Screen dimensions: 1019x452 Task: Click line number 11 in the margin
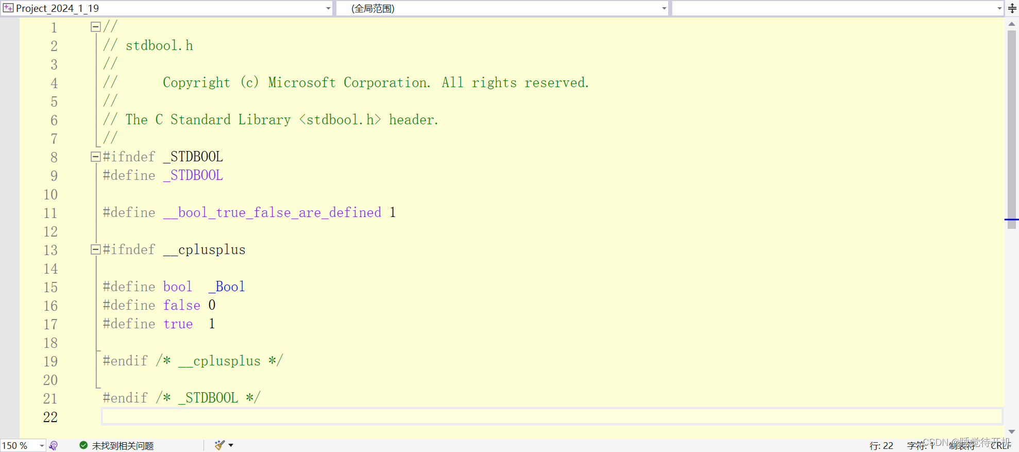50,213
